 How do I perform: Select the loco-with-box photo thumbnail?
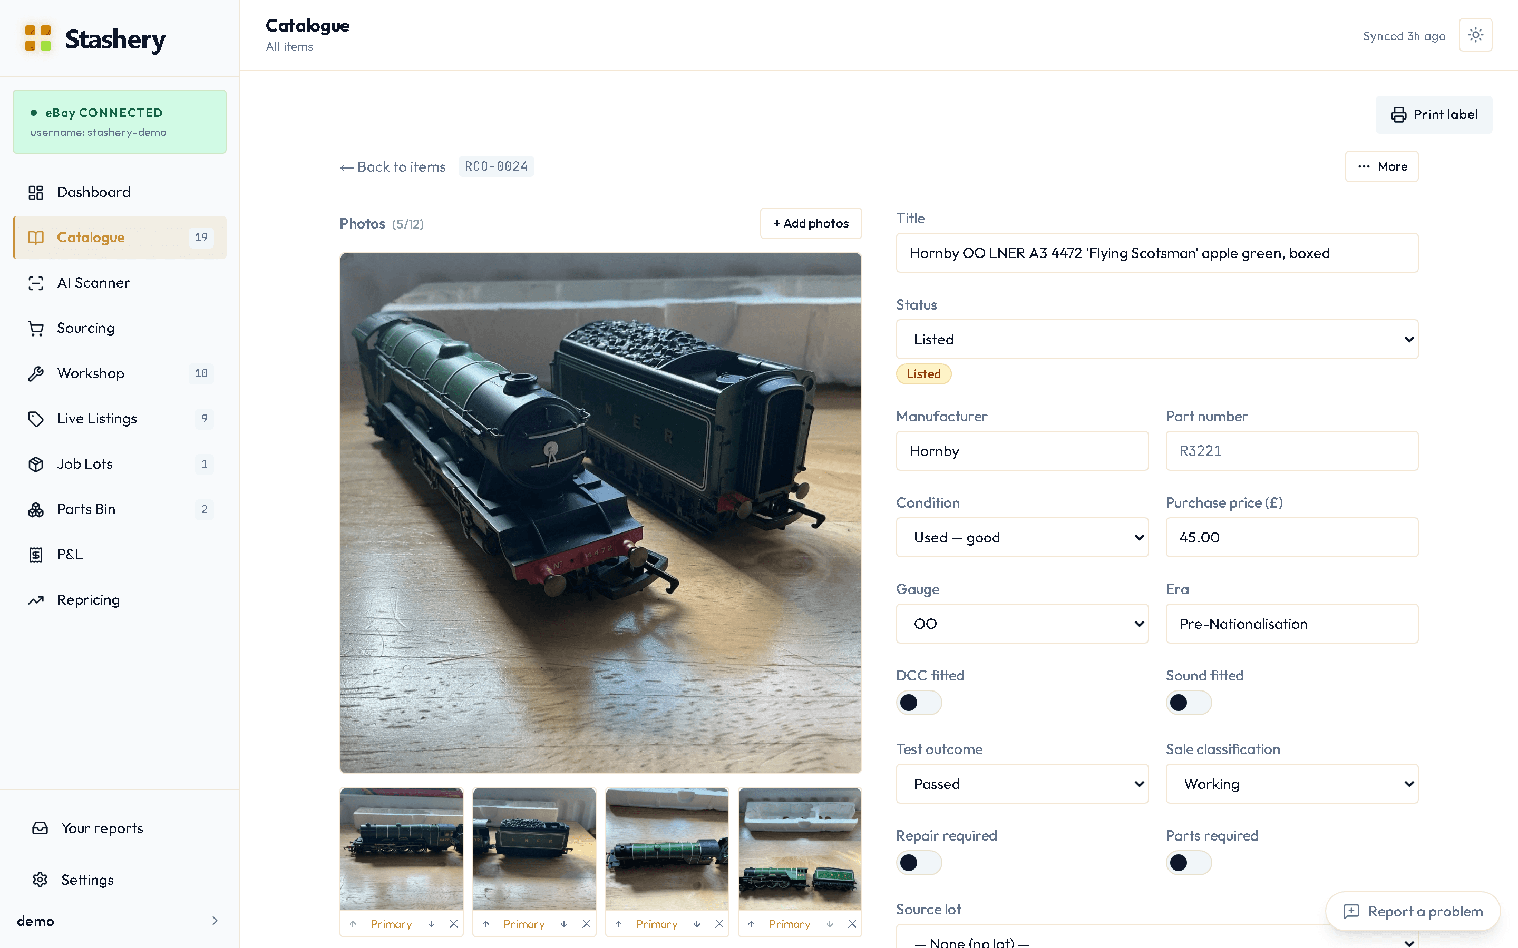coord(402,849)
